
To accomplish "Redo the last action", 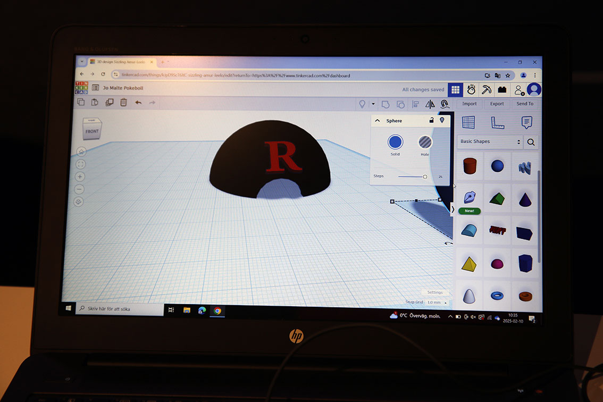I will click(152, 102).
